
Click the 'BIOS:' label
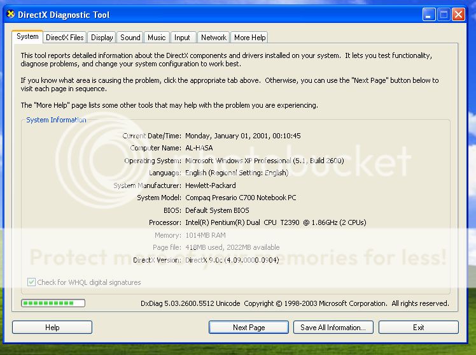172,210
